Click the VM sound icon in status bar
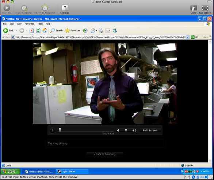This screenshot has height=180, width=214. click(x=206, y=177)
